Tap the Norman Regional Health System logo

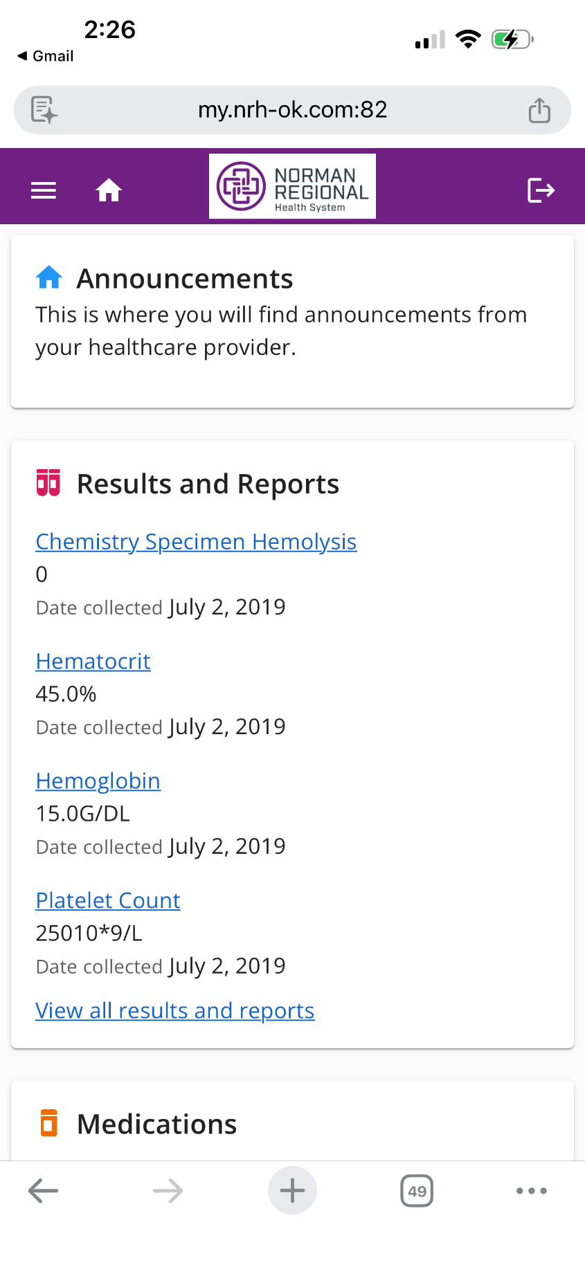click(292, 185)
